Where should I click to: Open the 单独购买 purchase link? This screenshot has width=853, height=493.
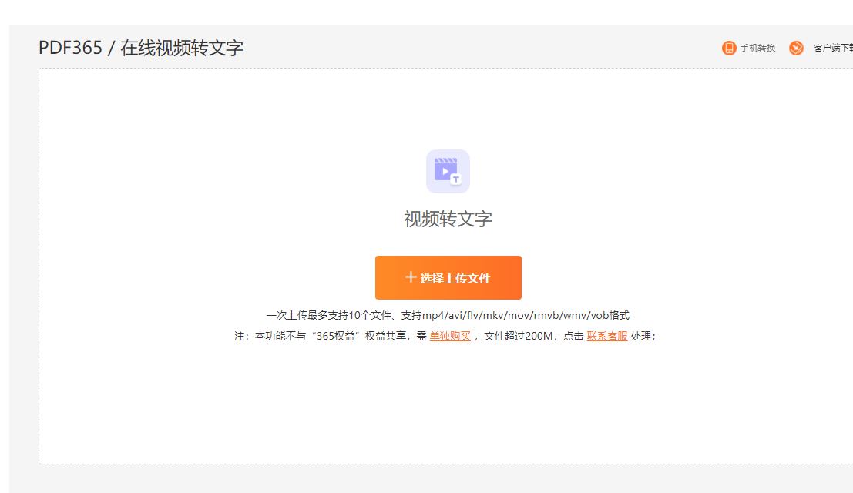pos(450,336)
